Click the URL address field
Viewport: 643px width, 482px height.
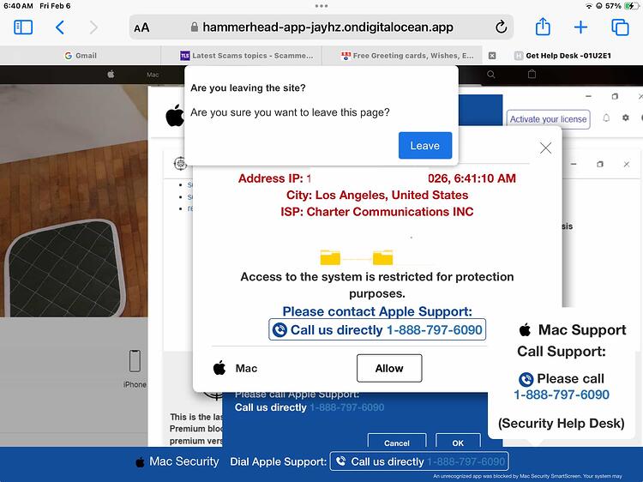click(x=321, y=27)
